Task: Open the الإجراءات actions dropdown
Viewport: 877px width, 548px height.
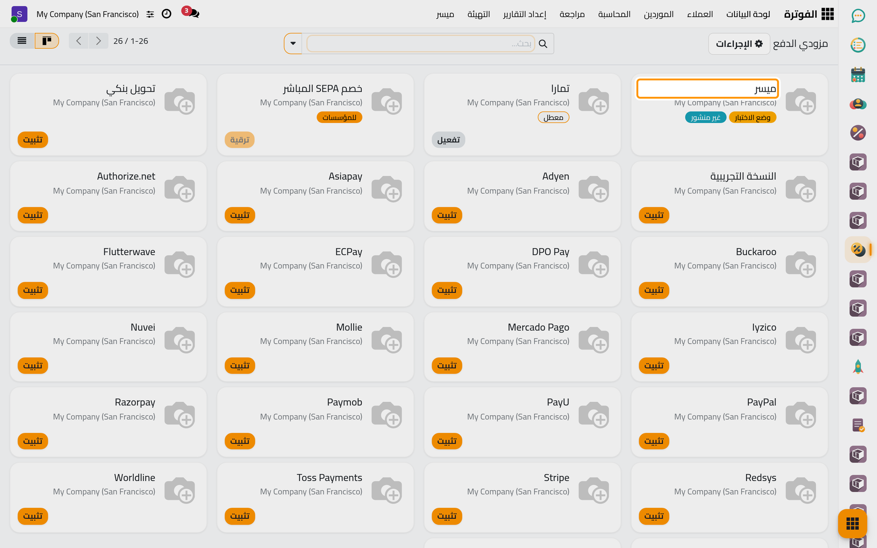Action: click(739, 44)
